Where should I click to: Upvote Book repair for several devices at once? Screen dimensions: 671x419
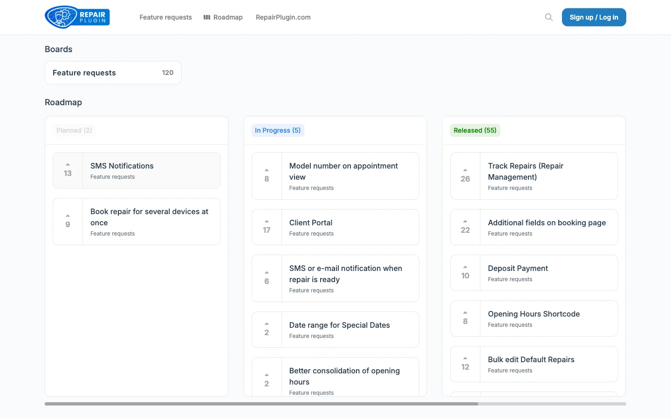[68, 215]
